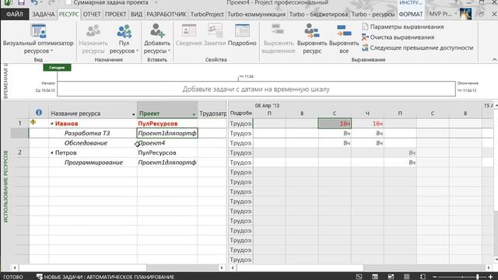This screenshot has width=498, height=280.
Task: Switch to the ВИД ribbon tab
Action: [x=137, y=14]
